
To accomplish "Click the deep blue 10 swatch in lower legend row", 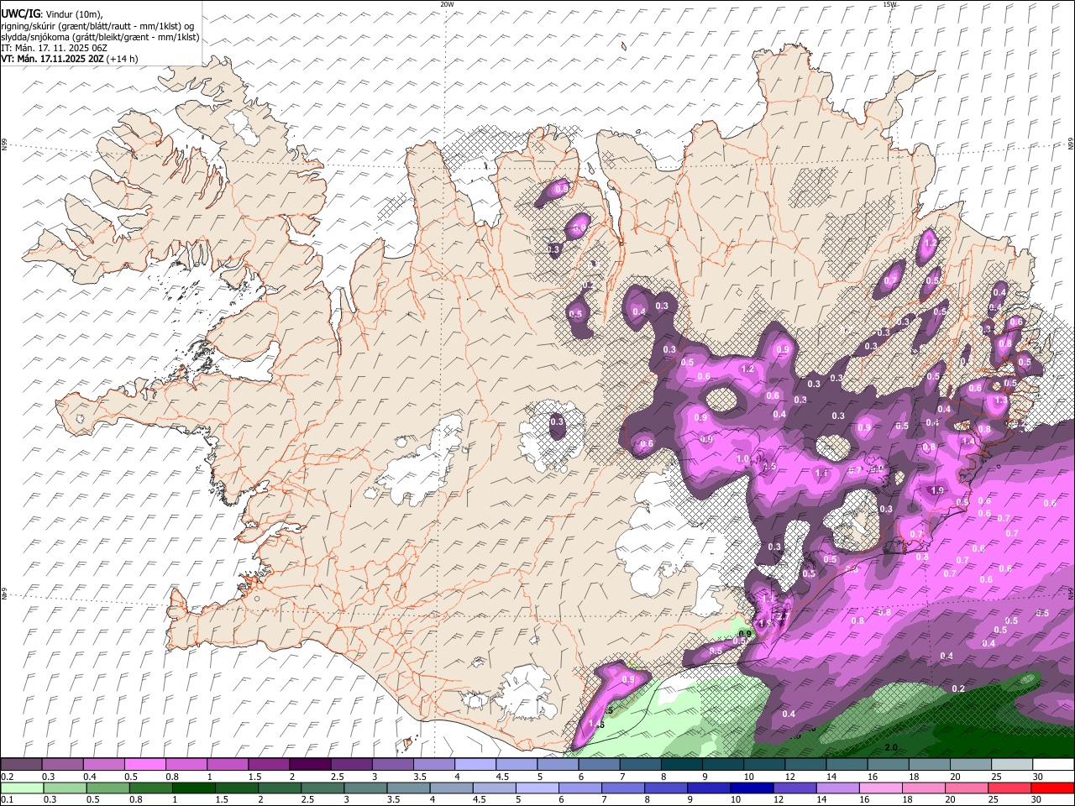I will (752, 788).
